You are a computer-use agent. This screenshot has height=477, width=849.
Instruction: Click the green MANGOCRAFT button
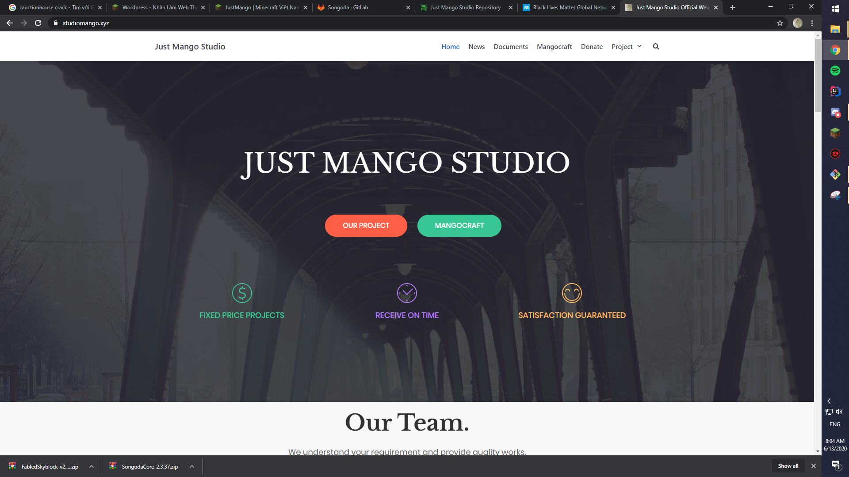(459, 226)
